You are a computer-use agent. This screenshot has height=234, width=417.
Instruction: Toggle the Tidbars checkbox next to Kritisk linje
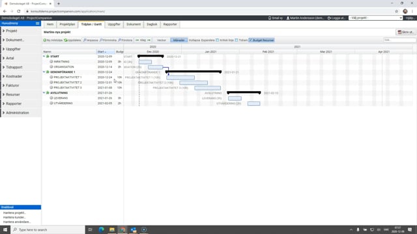(x=237, y=40)
